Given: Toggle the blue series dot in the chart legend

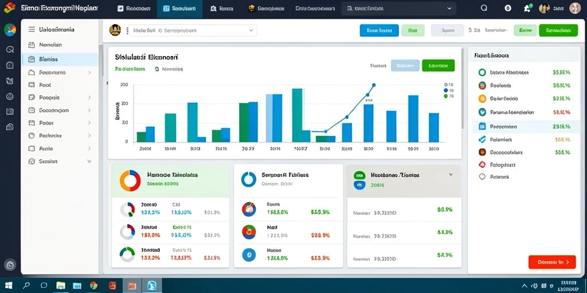Looking at the screenshot, I should pyautogui.click(x=445, y=90).
